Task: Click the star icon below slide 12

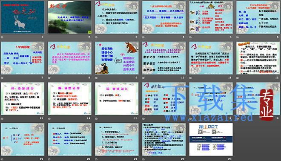Action: (x=238, y=78)
